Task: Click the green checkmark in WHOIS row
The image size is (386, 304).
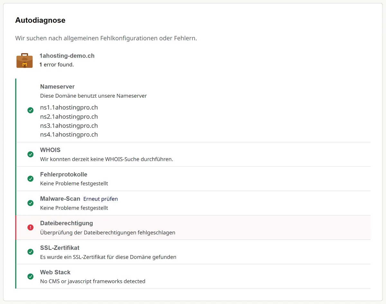Action: tap(31, 154)
